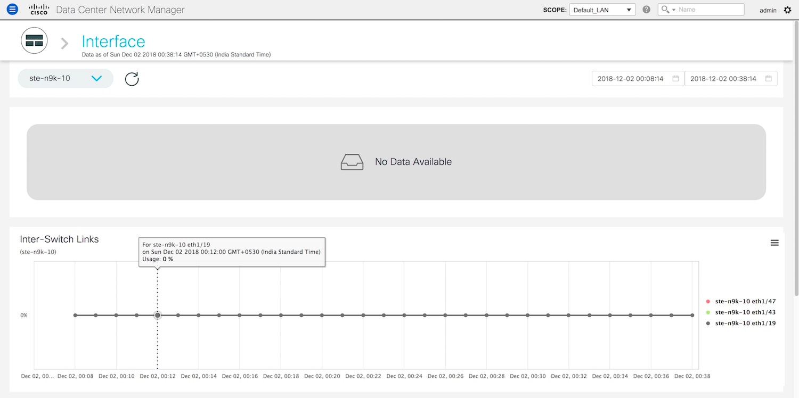
Task: Open the settings gear icon
Action: tap(788, 10)
